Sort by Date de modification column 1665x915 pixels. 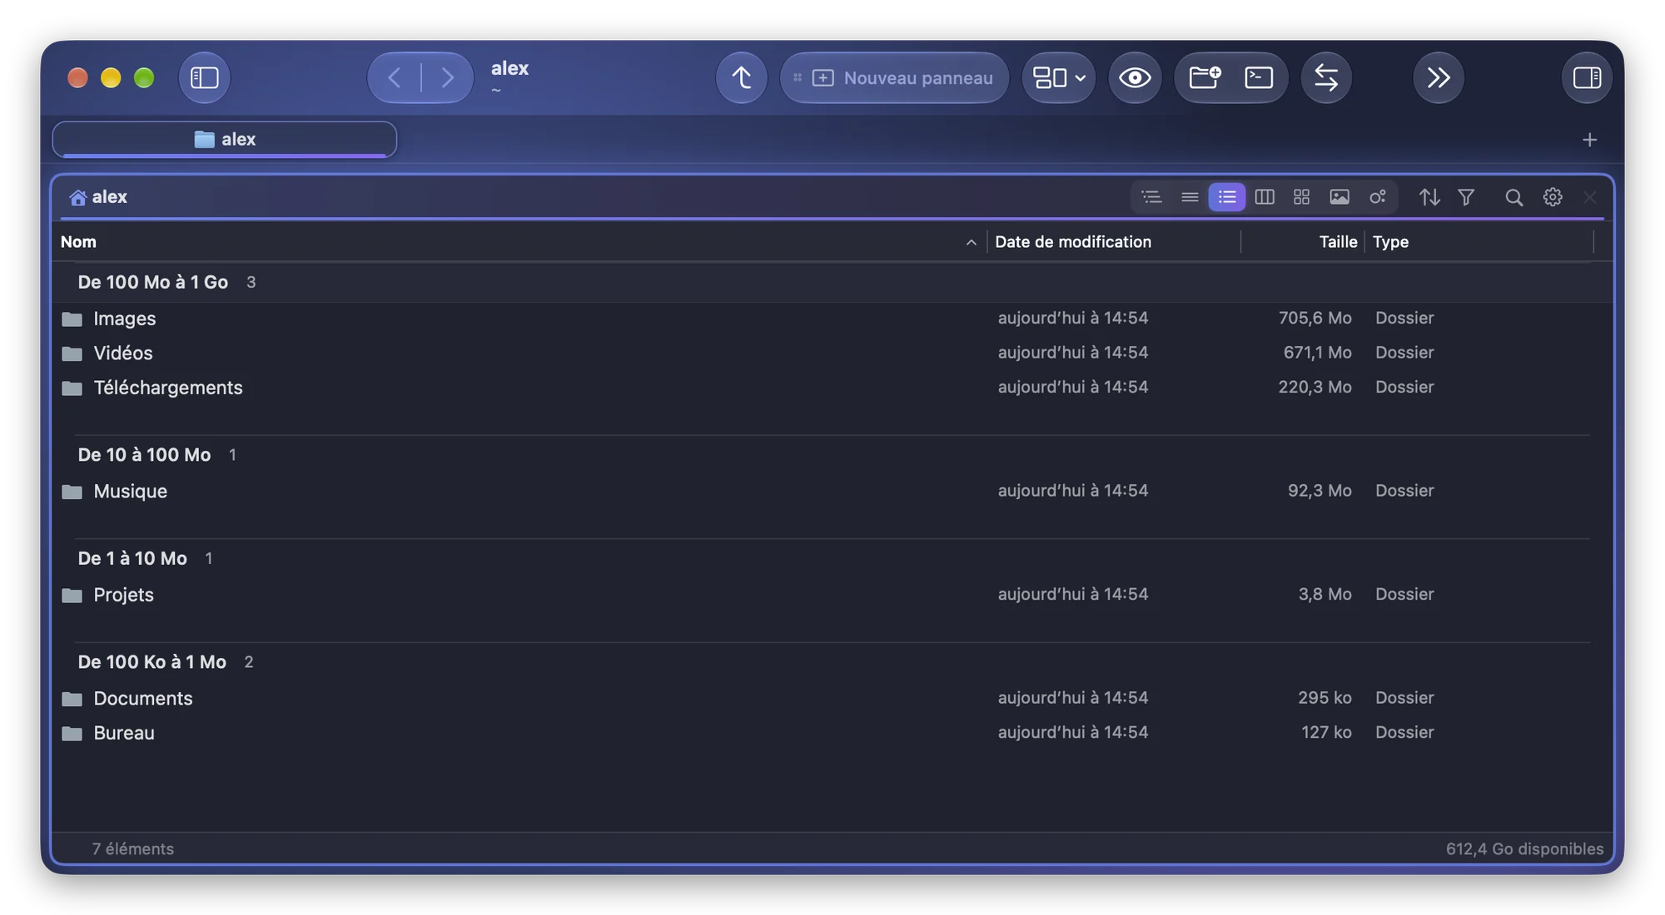[x=1114, y=242]
